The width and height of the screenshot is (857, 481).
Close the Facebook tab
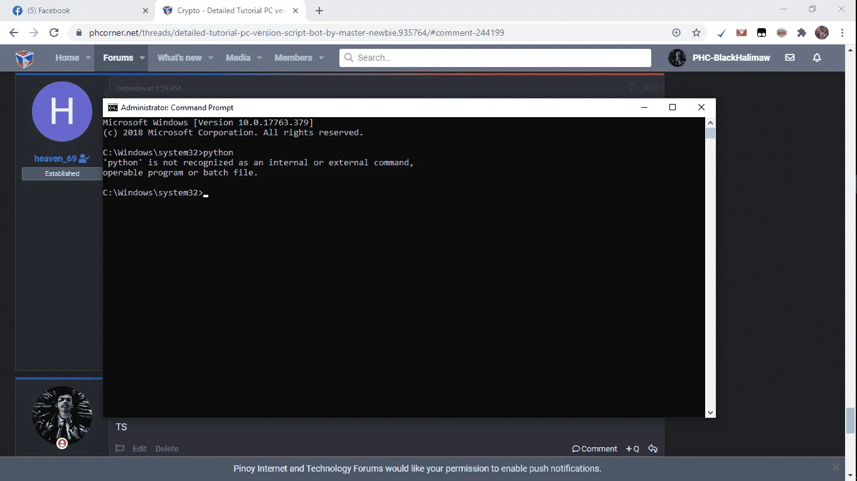click(145, 11)
